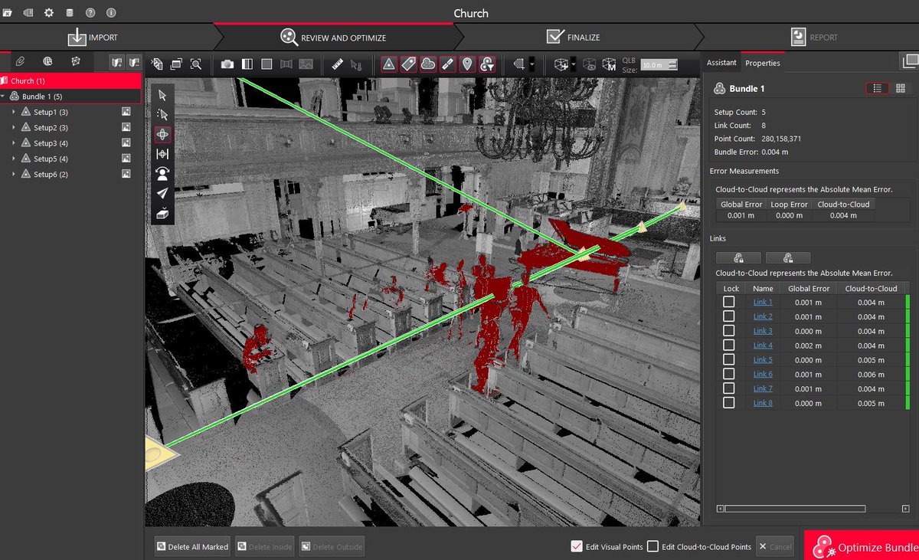Toggle links display filter

447,64
